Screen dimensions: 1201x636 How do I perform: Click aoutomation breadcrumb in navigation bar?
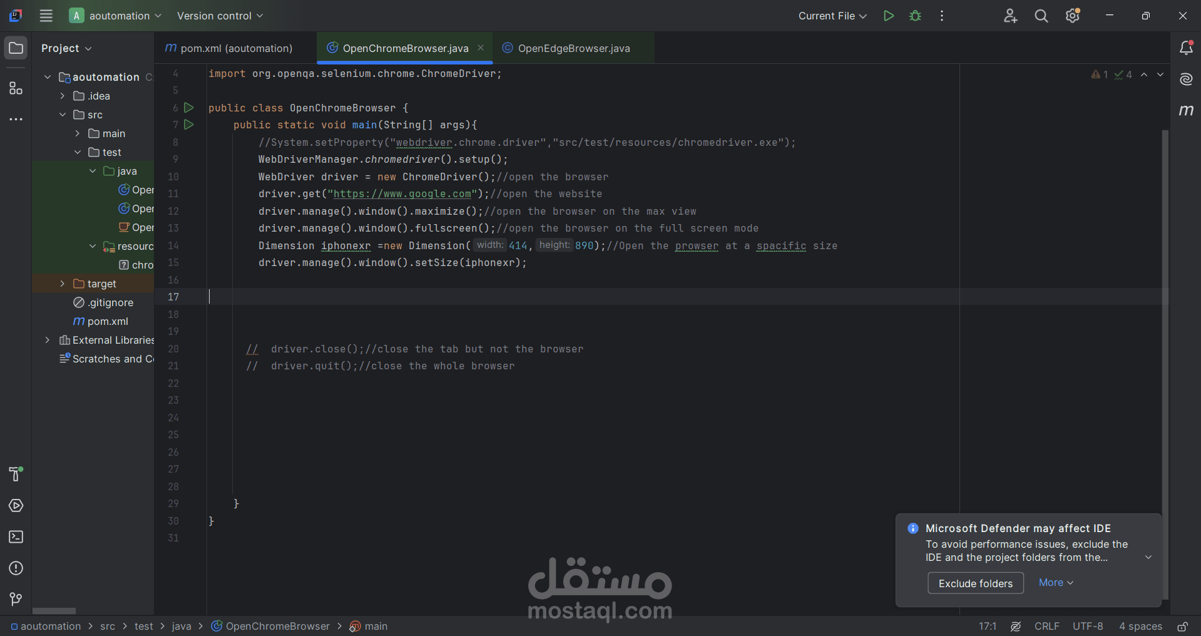tap(46, 626)
